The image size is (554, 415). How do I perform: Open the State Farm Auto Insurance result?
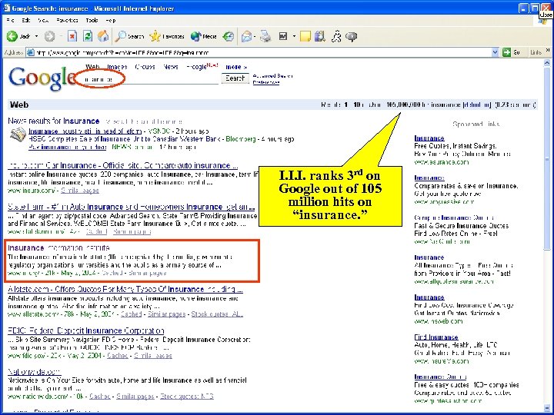[x=131, y=207]
